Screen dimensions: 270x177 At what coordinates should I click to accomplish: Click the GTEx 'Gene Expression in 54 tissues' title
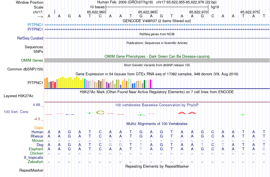157,74
